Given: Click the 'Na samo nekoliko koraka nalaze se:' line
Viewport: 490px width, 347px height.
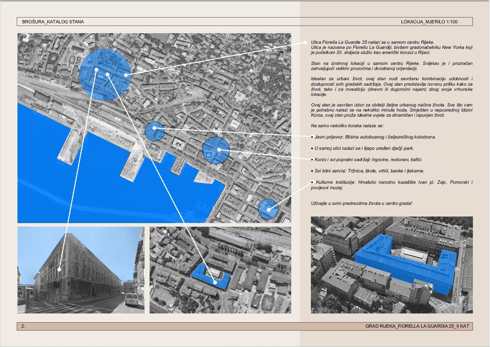Looking at the screenshot, I should [x=347, y=126].
